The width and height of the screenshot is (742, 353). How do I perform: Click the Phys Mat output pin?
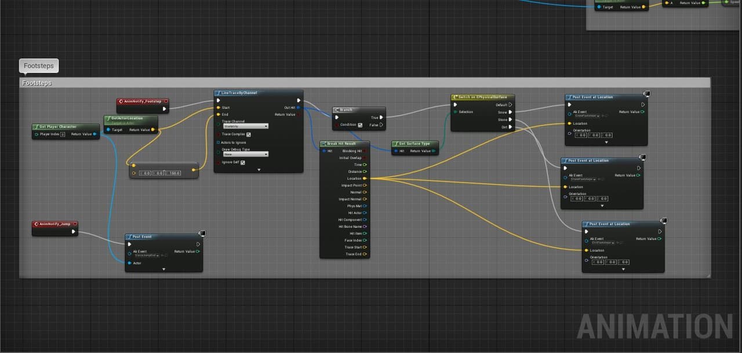(365, 206)
